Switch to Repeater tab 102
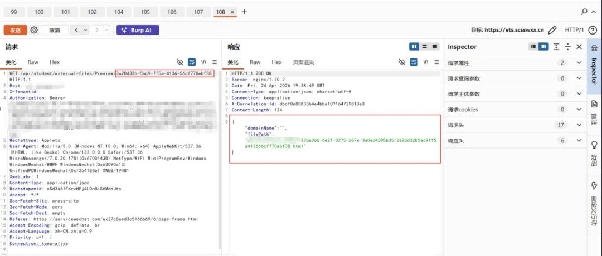602x256 pixels. (92, 12)
